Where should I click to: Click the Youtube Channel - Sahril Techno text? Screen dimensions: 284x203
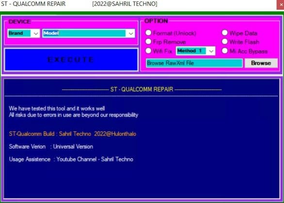[x=95, y=159]
